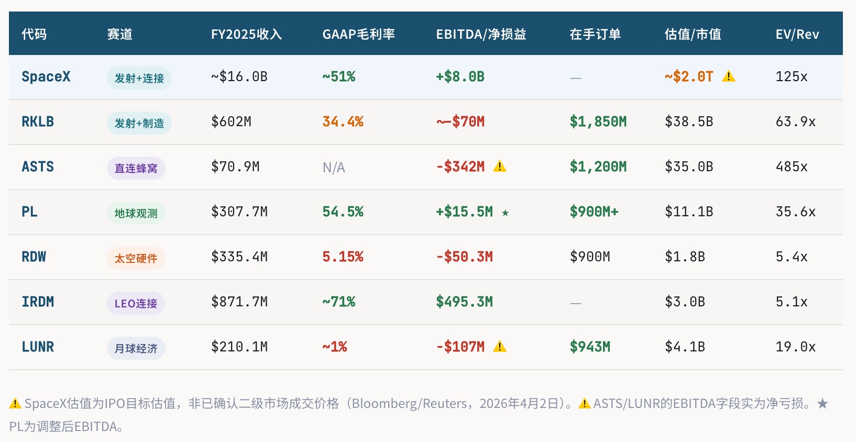Click the 地球观测 tag in PL row
Viewport: 856px width, 442px height.
pyautogui.click(x=136, y=213)
